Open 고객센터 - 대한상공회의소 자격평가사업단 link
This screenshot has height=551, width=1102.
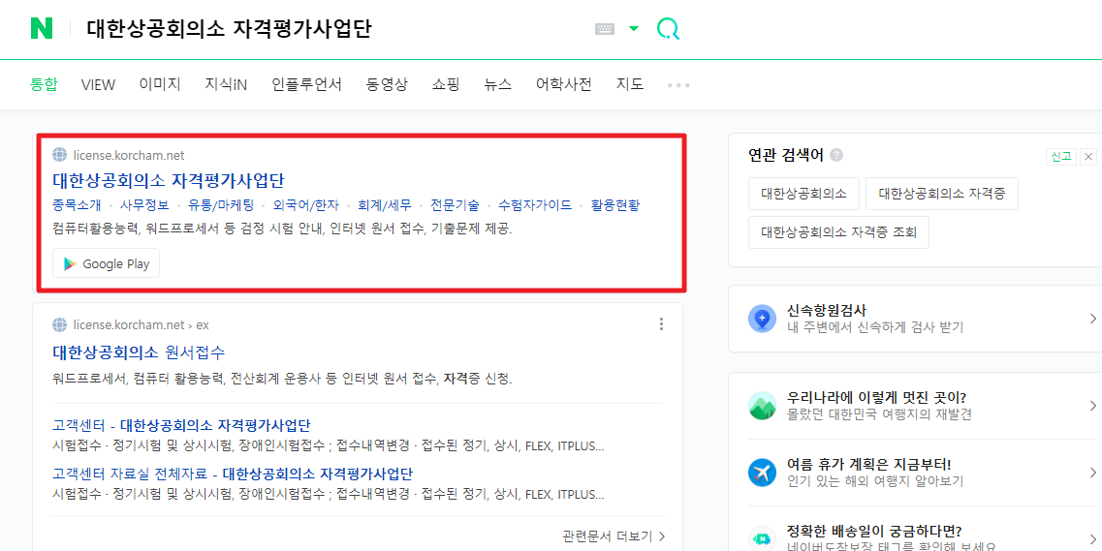pos(181,425)
